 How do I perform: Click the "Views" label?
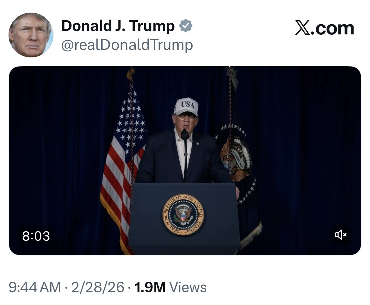coord(188,287)
